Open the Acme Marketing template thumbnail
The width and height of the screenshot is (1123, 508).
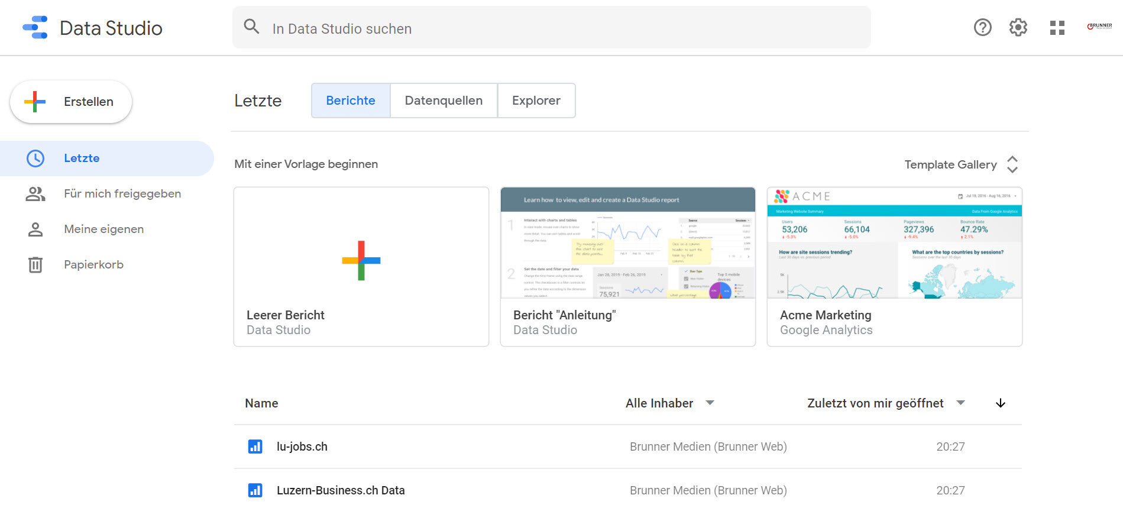tap(895, 243)
